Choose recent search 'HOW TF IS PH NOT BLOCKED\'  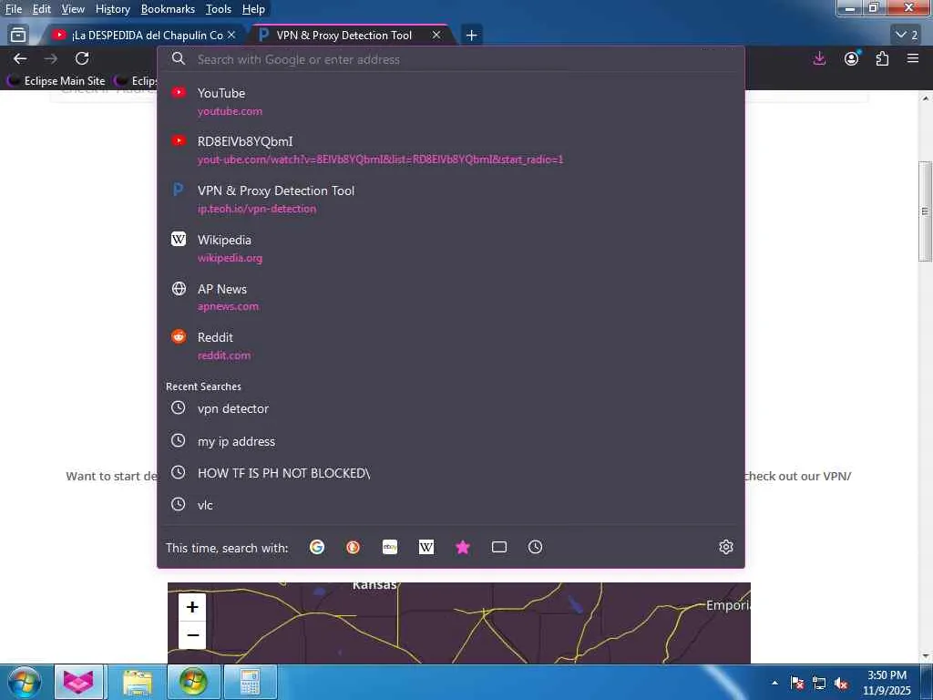click(x=450, y=473)
